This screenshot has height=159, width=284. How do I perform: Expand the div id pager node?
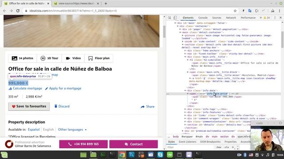[x=180, y=29]
